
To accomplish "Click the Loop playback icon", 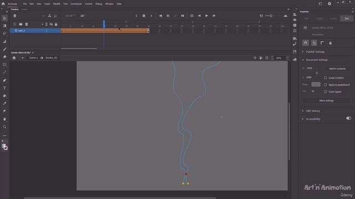I will [192, 16].
